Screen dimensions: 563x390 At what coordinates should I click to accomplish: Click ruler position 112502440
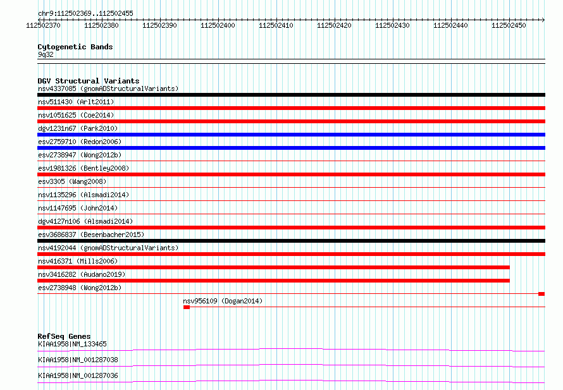pos(450,25)
